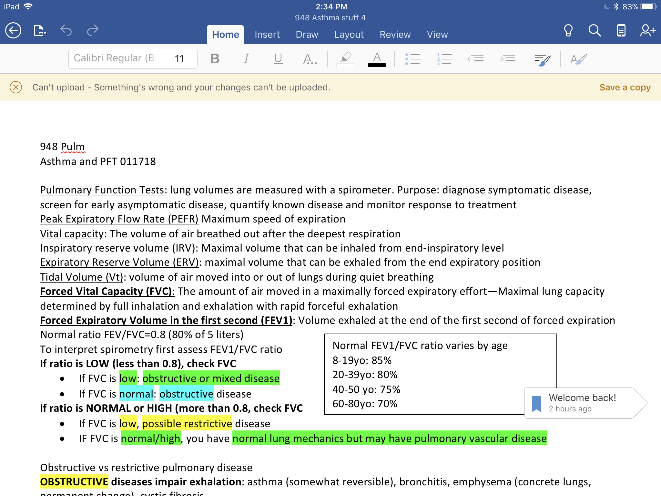
Task: Open the Search magnifier icon
Action: [x=595, y=31]
